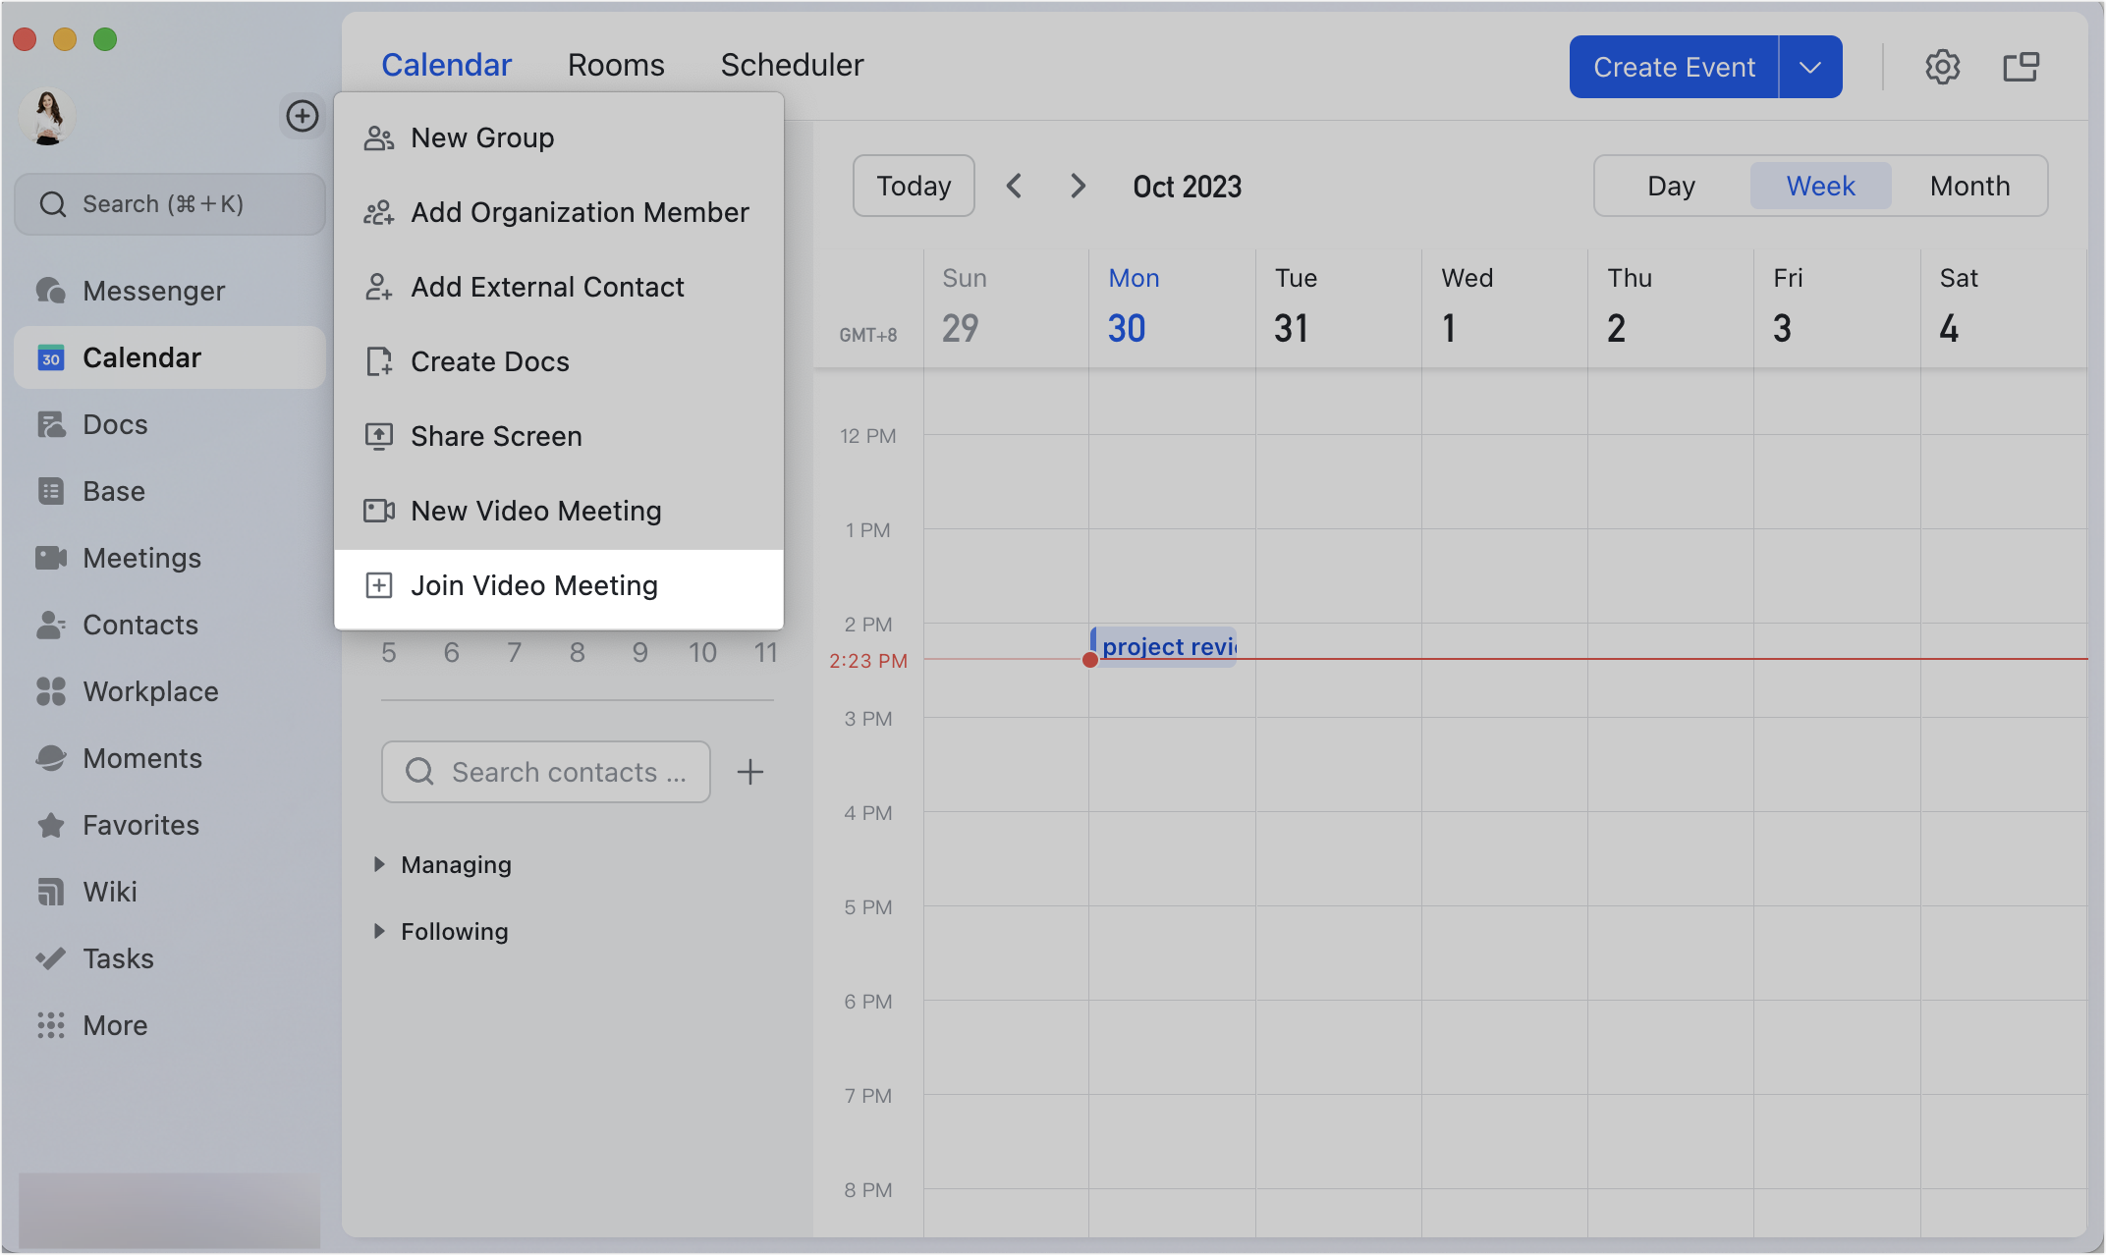Switch calendar to Month view
The width and height of the screenshot is (2106, 1255).
pyautogui.click(x=1967, y=186)
